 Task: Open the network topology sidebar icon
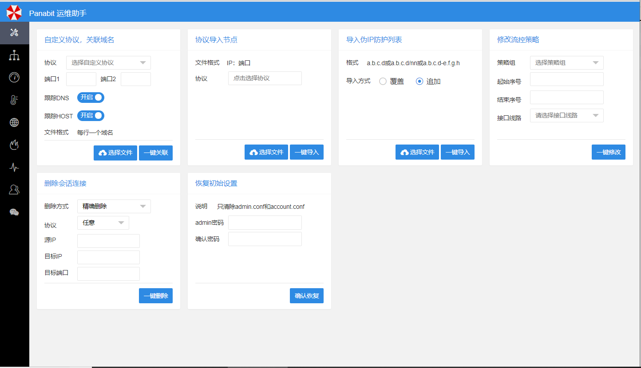[14, 55]
